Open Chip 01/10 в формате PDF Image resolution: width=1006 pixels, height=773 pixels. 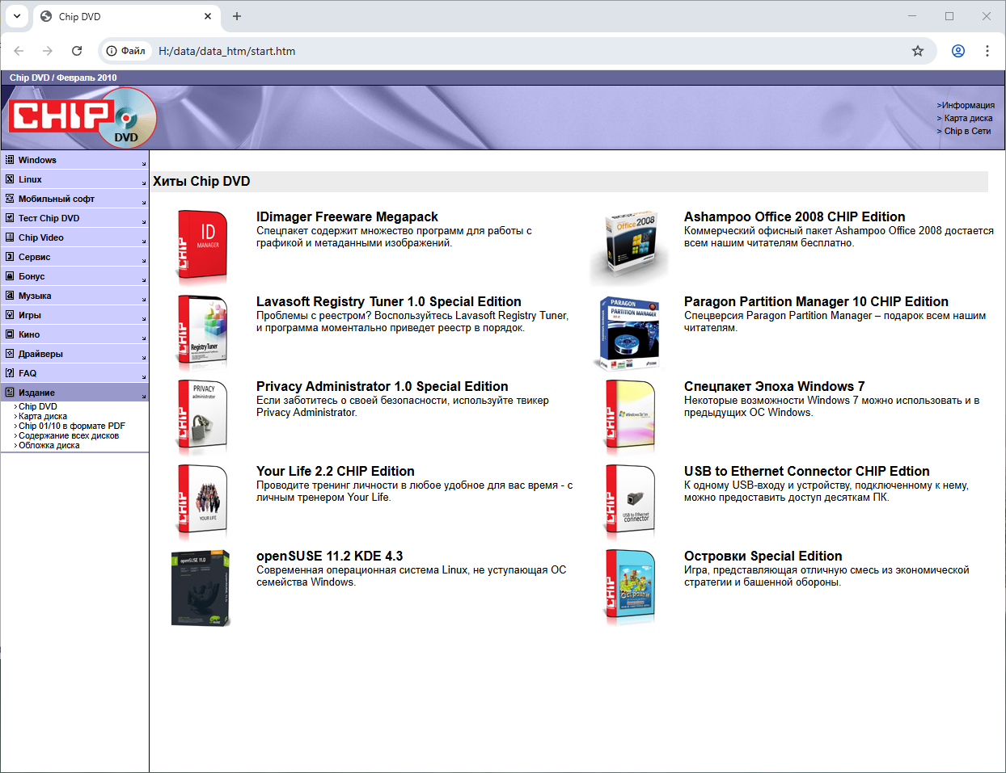(72, 426)
